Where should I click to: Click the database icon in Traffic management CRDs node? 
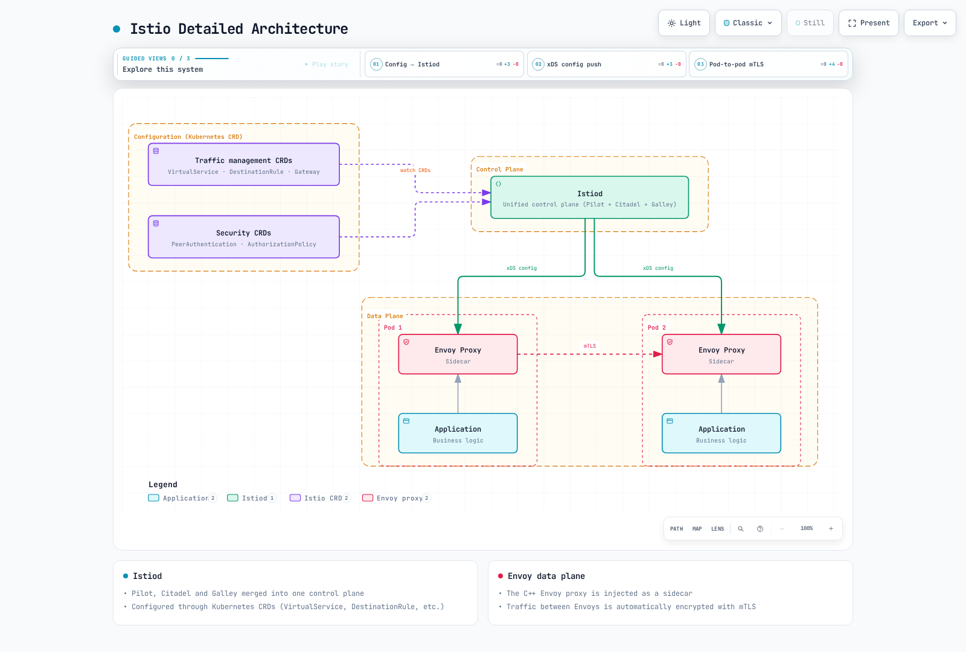[x=156, y=151]
